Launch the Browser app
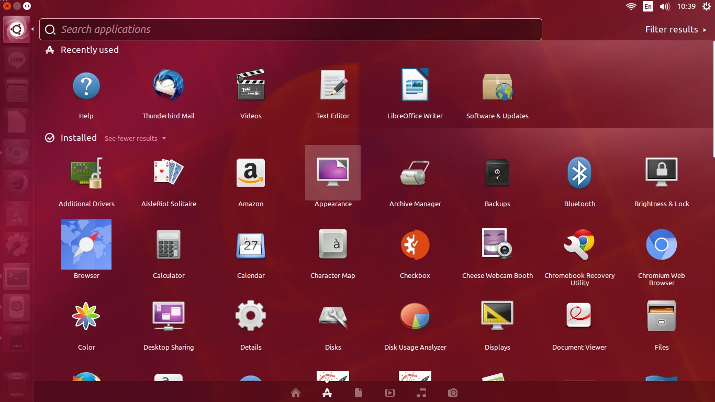This screenshot has height=402, width=715. click(86, 244)
